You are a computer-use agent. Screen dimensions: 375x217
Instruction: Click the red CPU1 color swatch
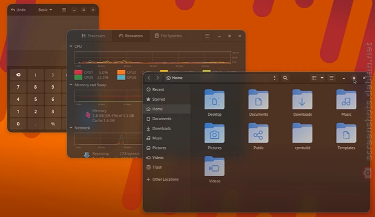[78, 73]
